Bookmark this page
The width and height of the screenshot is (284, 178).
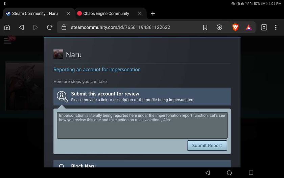[x=205, y=27]
